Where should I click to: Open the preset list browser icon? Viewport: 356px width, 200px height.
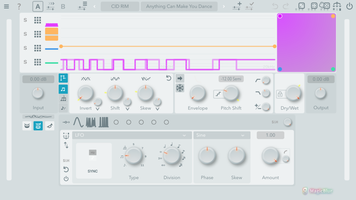click(82, 6)
